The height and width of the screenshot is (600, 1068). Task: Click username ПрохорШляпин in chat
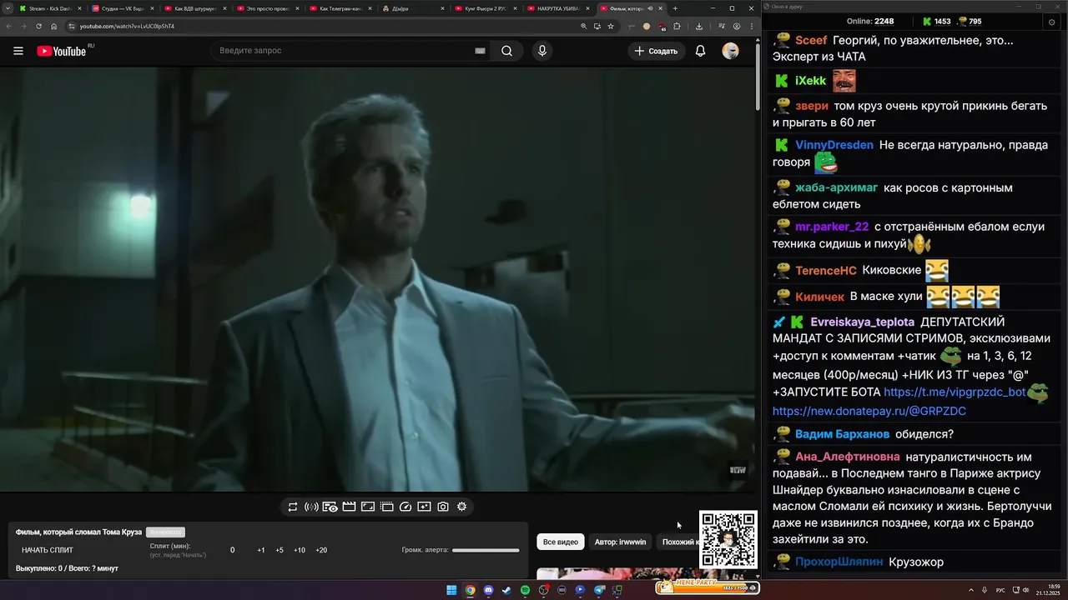coord(839,562)
